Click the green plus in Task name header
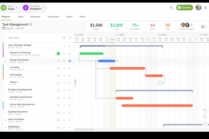This screenshot has width=209, height=139. point(64,38)
